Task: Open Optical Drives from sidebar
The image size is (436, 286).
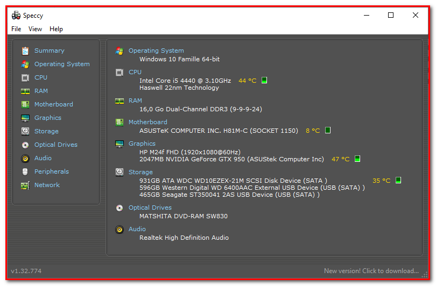Action: click(56, 145)
